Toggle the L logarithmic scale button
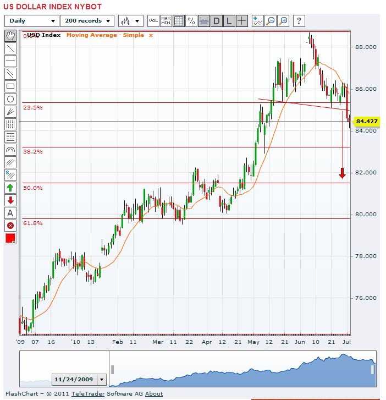 pyautogui.click(x=229, y=21)
